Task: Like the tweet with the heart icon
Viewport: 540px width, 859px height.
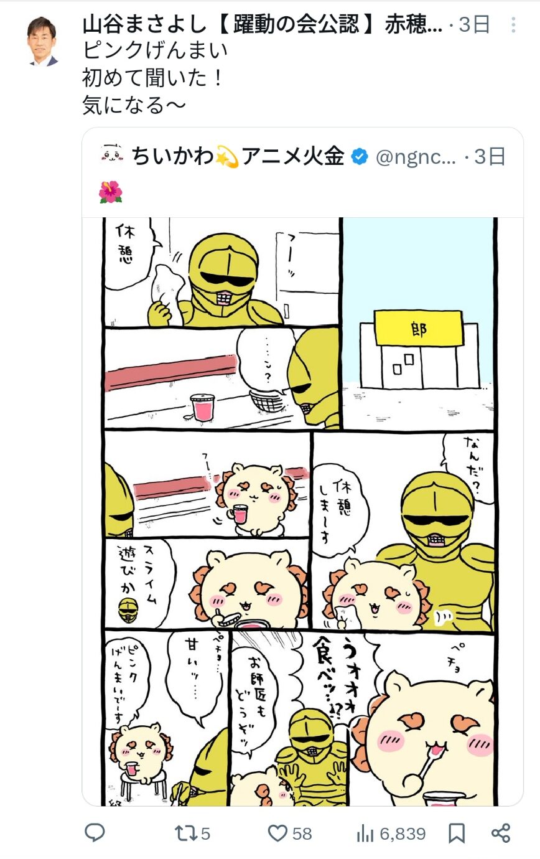Action: point(277,833)
